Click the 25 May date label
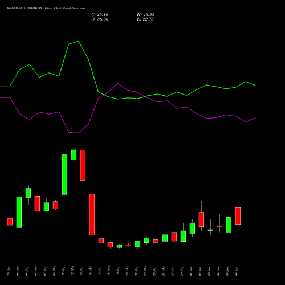 click(154, 271)
